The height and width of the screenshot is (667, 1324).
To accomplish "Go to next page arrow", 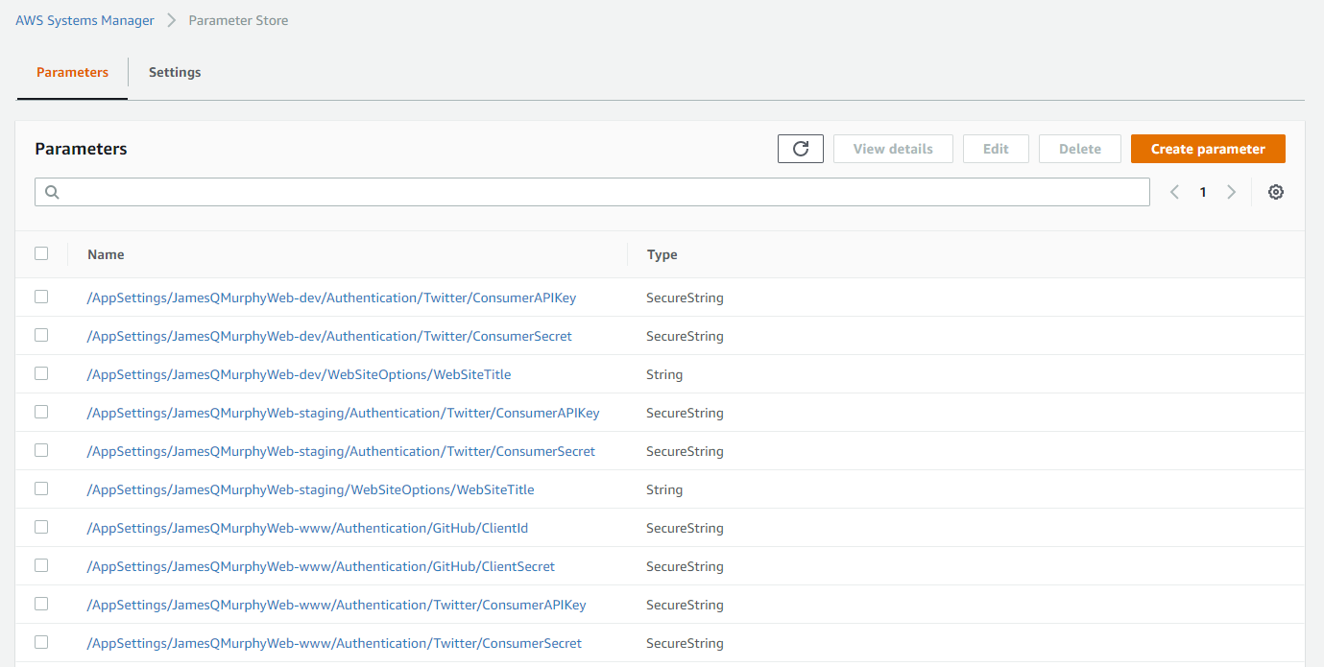I will point(1232,192).
